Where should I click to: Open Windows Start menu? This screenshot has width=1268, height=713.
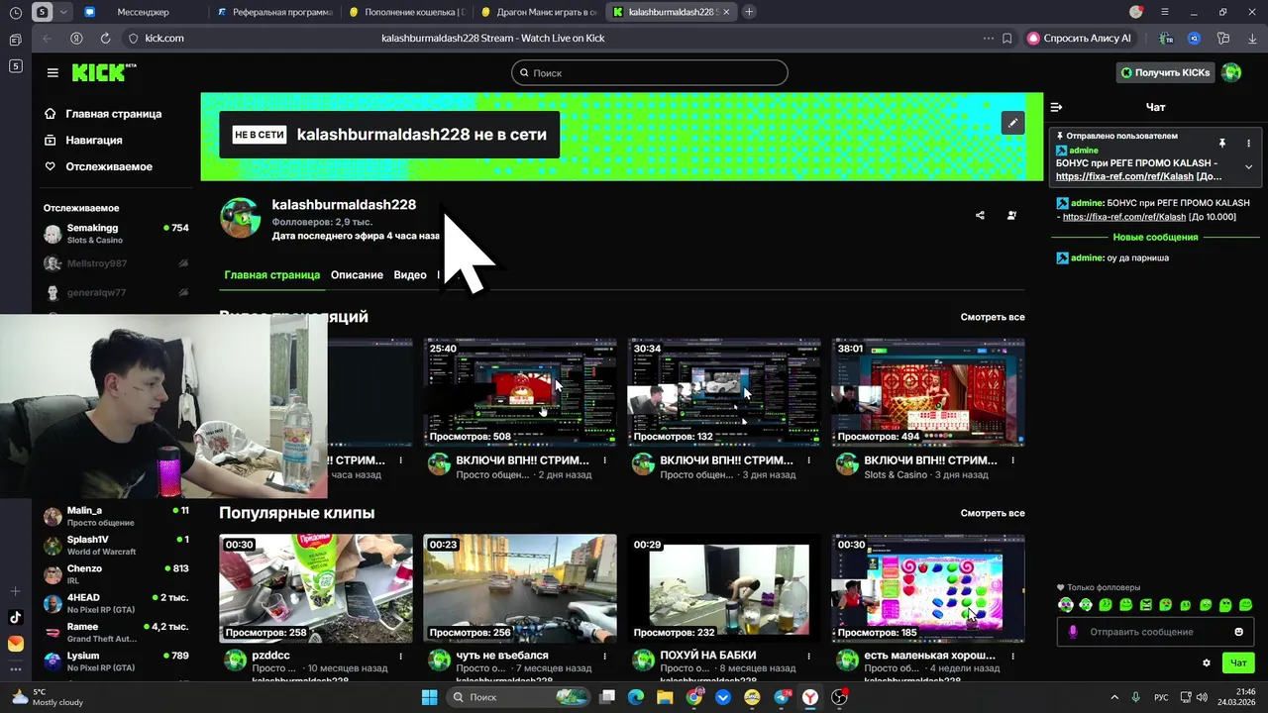point(430,697)
